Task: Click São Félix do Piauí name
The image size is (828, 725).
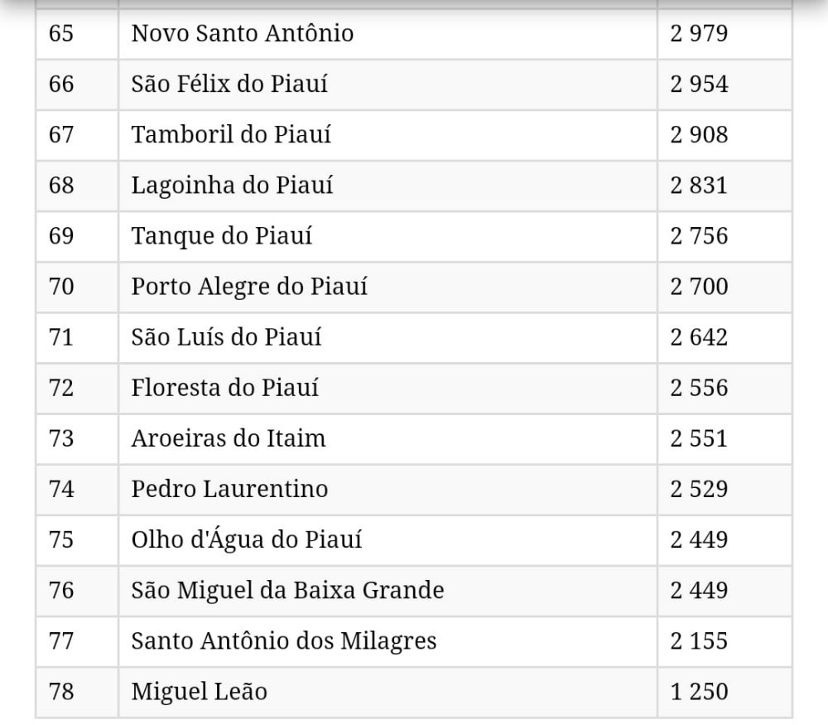Action: click(229, 84)
